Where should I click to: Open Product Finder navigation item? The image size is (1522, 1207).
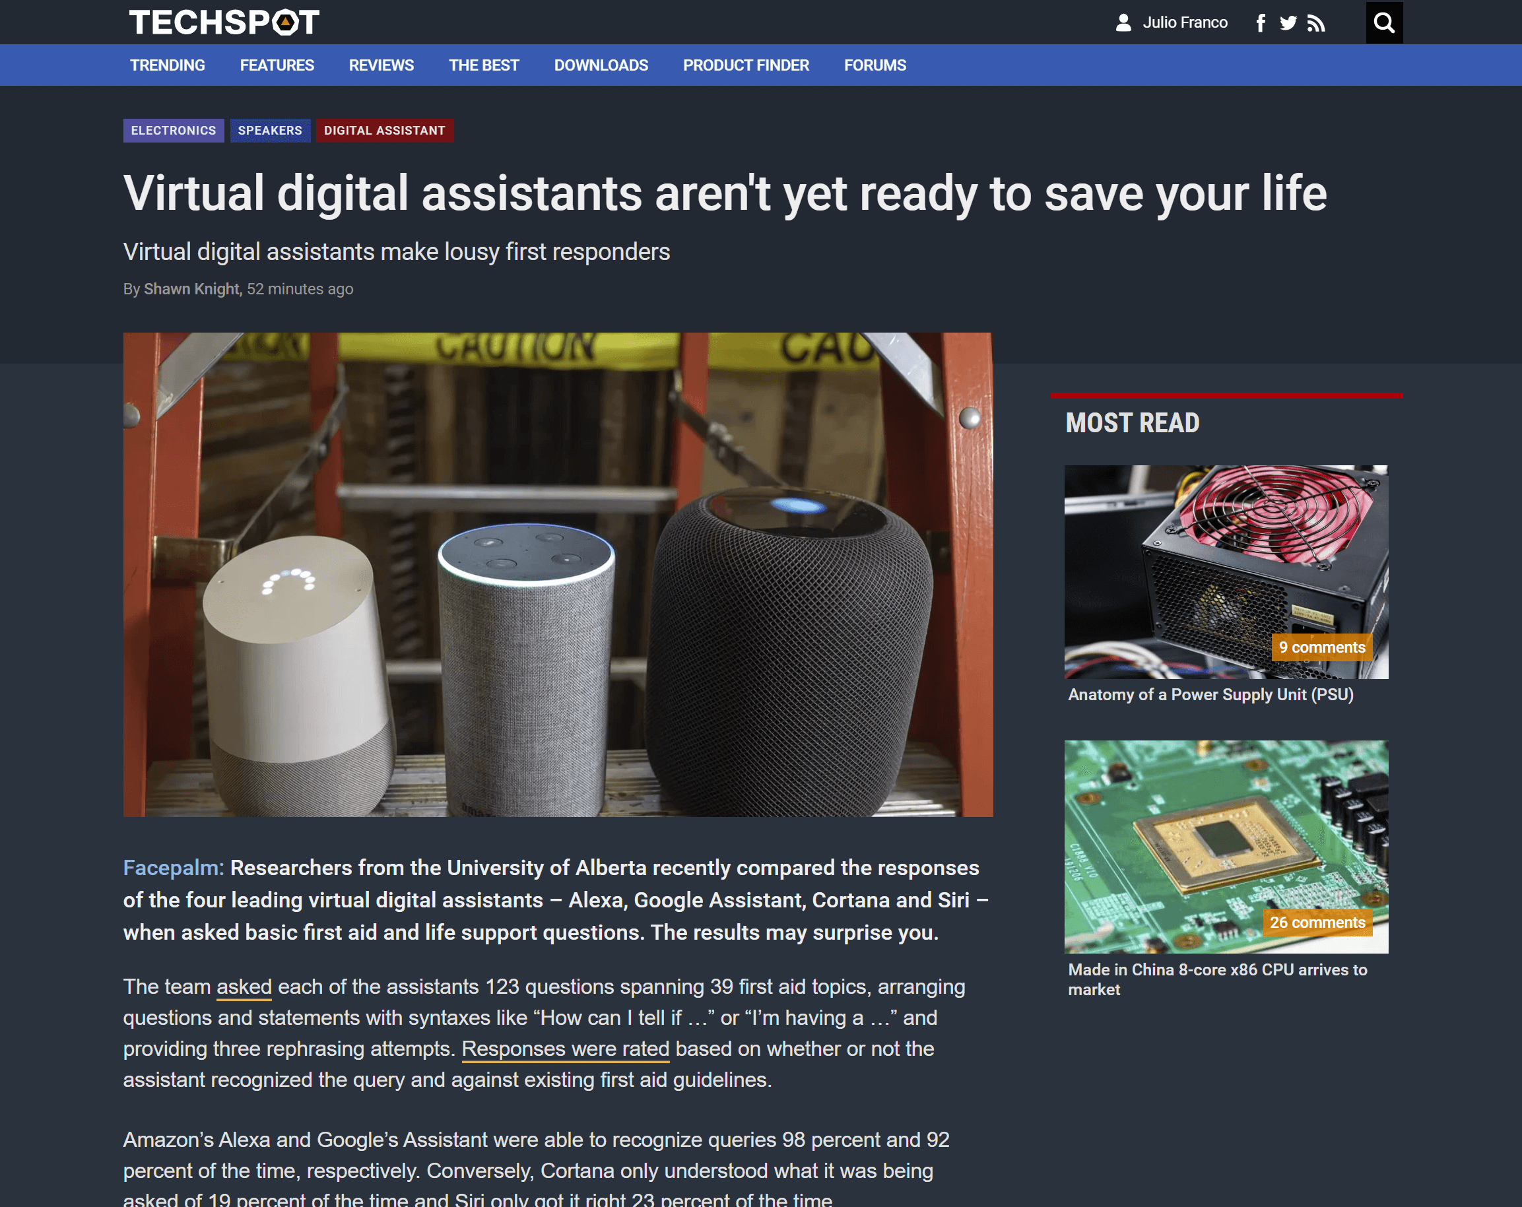[x=745, y=65]
